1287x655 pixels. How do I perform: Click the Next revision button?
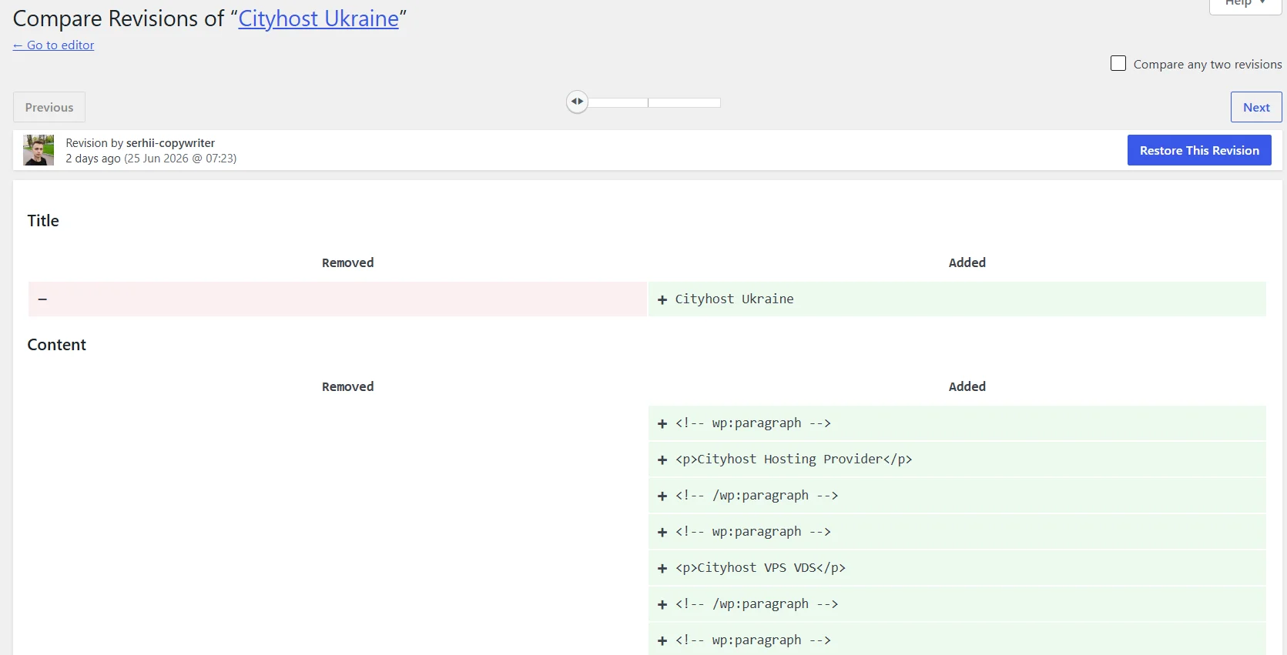(x=1256, y=107)
